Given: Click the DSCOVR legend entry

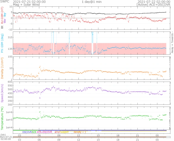Looking at the screenshot, I should click(27, 132).
